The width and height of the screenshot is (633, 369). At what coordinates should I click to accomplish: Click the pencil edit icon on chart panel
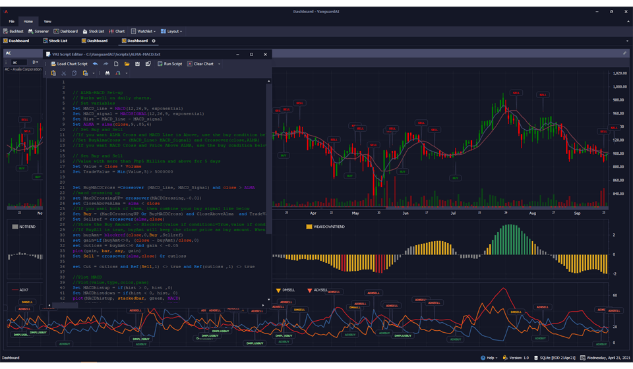tap(624, 53)
